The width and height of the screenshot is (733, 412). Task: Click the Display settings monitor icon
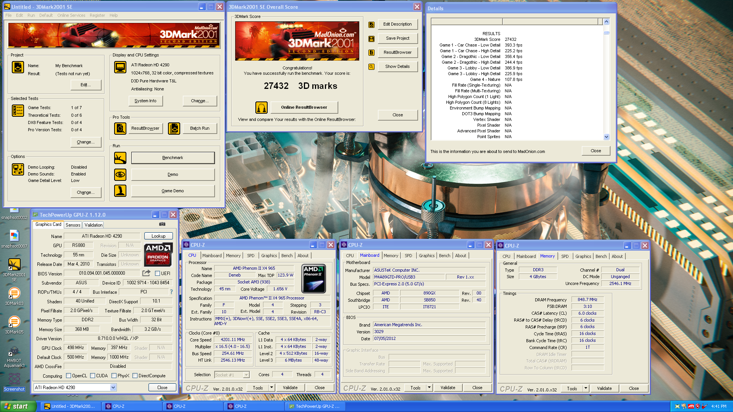tap(120, 68)
